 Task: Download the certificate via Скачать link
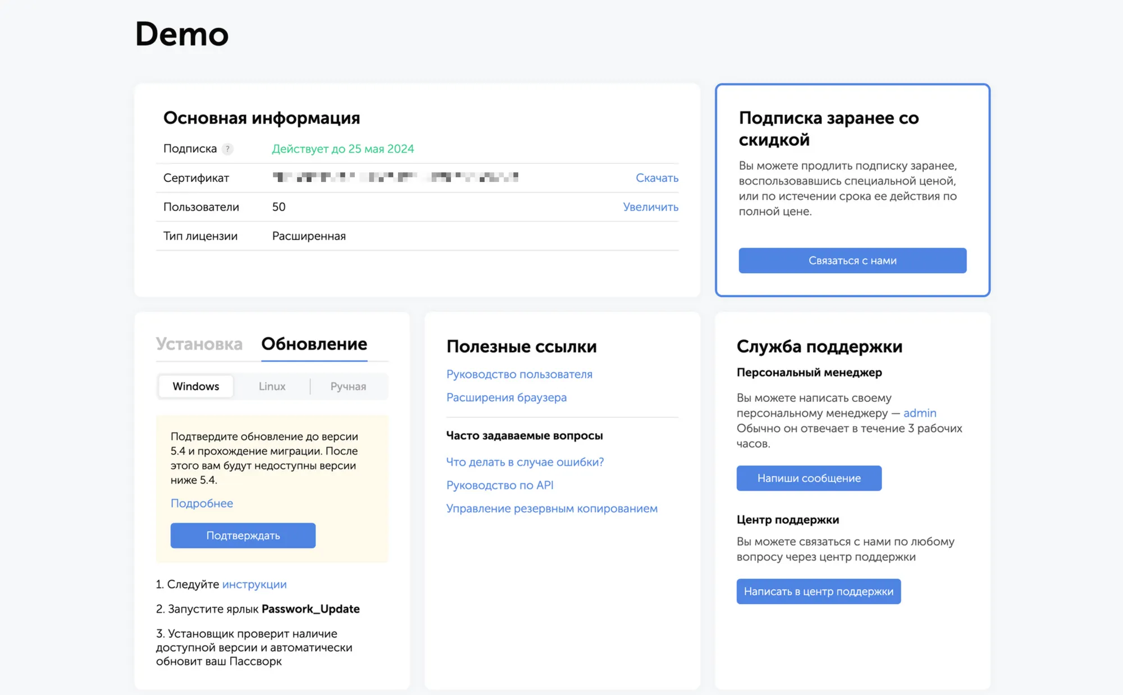coord(656,178)
